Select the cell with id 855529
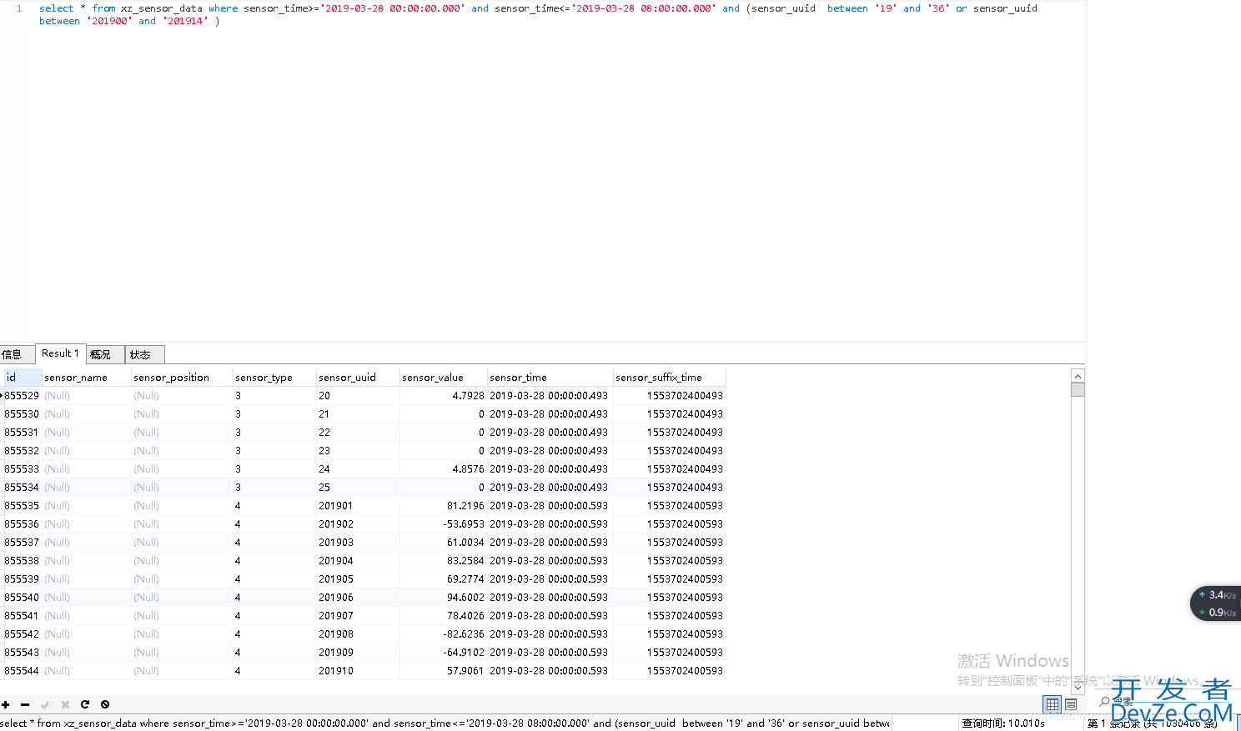1241x731 pixels. [x=22, y=395]
